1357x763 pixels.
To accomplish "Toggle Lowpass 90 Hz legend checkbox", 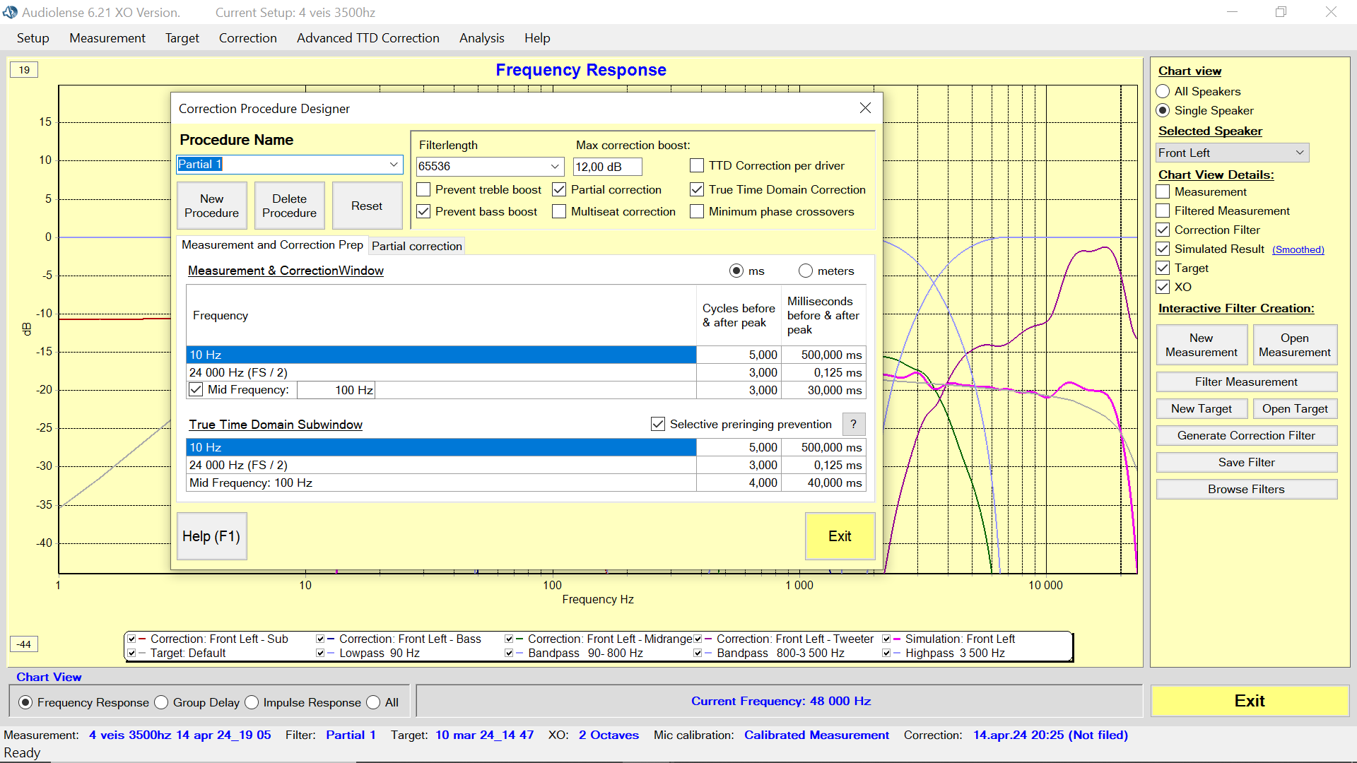I will tap(320, 653).
